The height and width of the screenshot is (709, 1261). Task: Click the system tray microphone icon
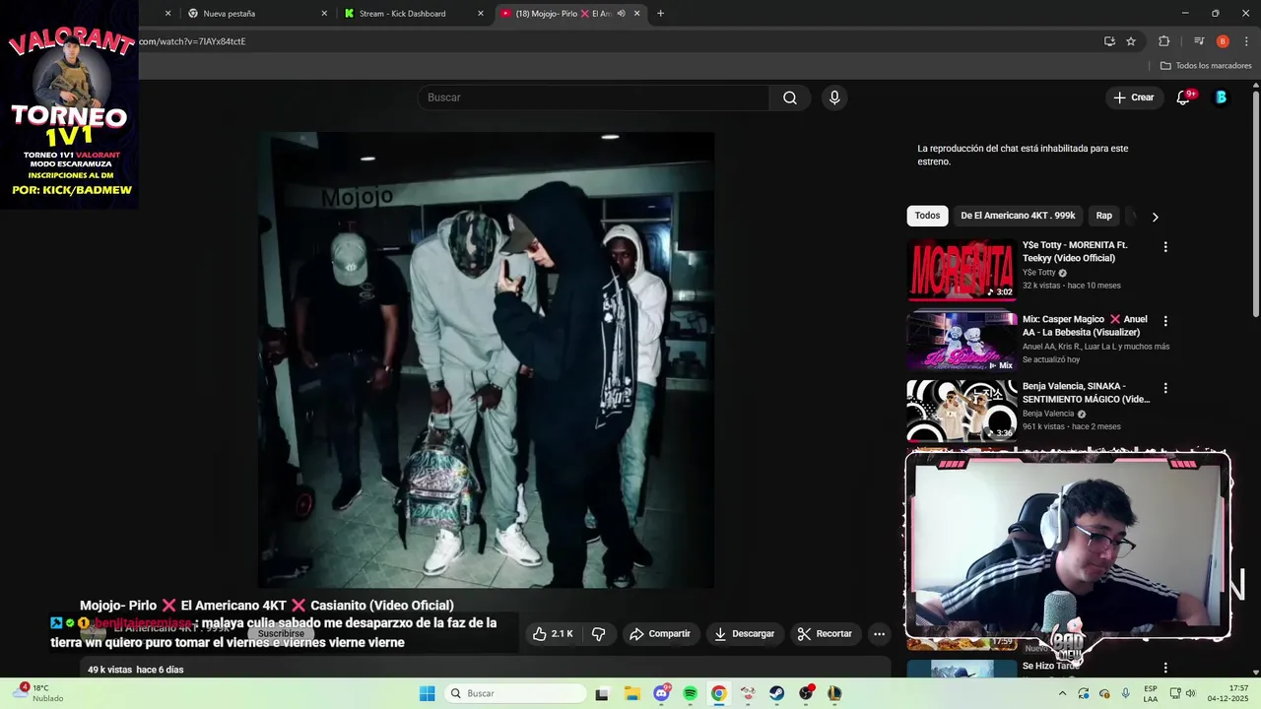(x=1125, y=693)
